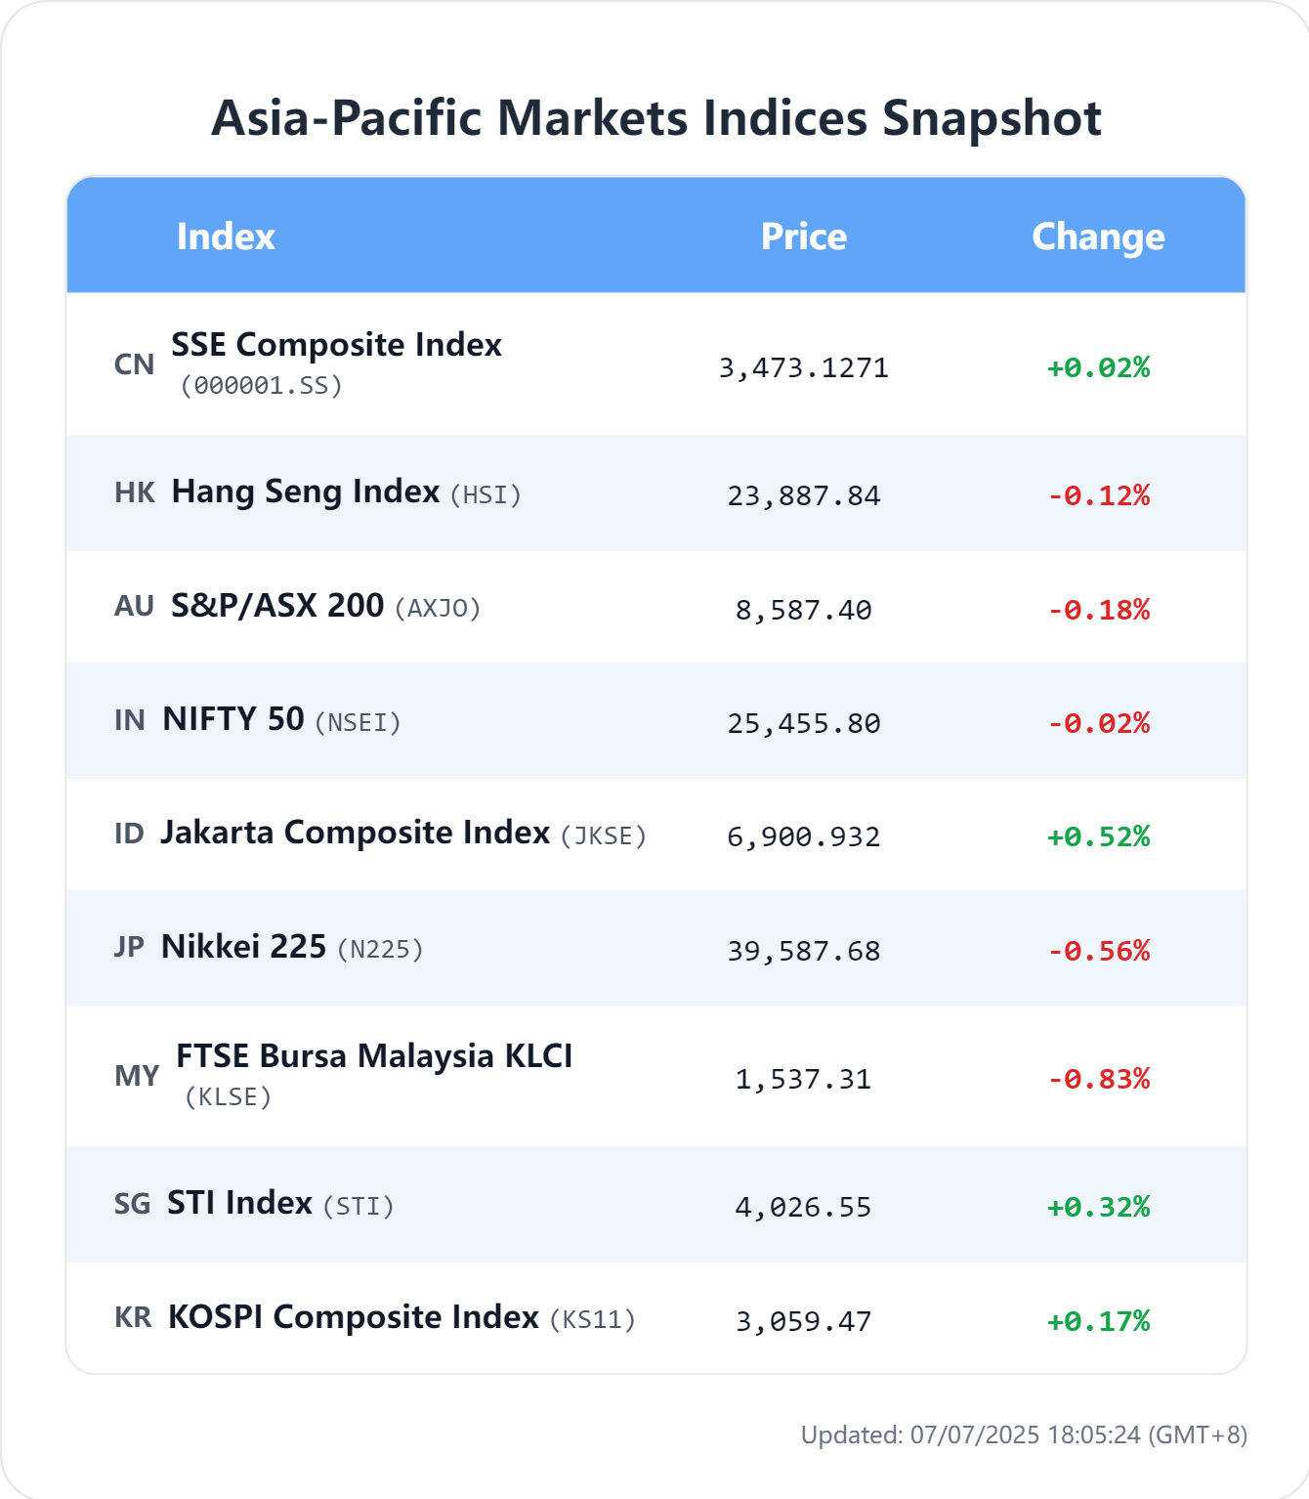Click the -0.83% change for KLCI
This screenshot has width=1309, height=1499.
pos(1099,1079)
